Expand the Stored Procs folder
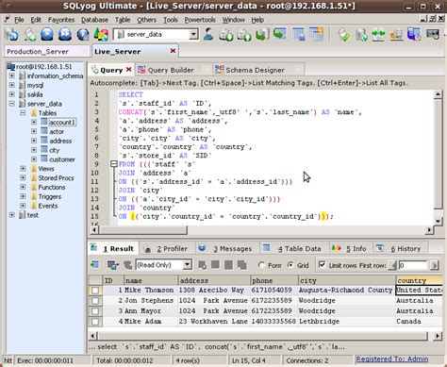Image resolution: width=447 pixels, height=367 pixels. 23,177
